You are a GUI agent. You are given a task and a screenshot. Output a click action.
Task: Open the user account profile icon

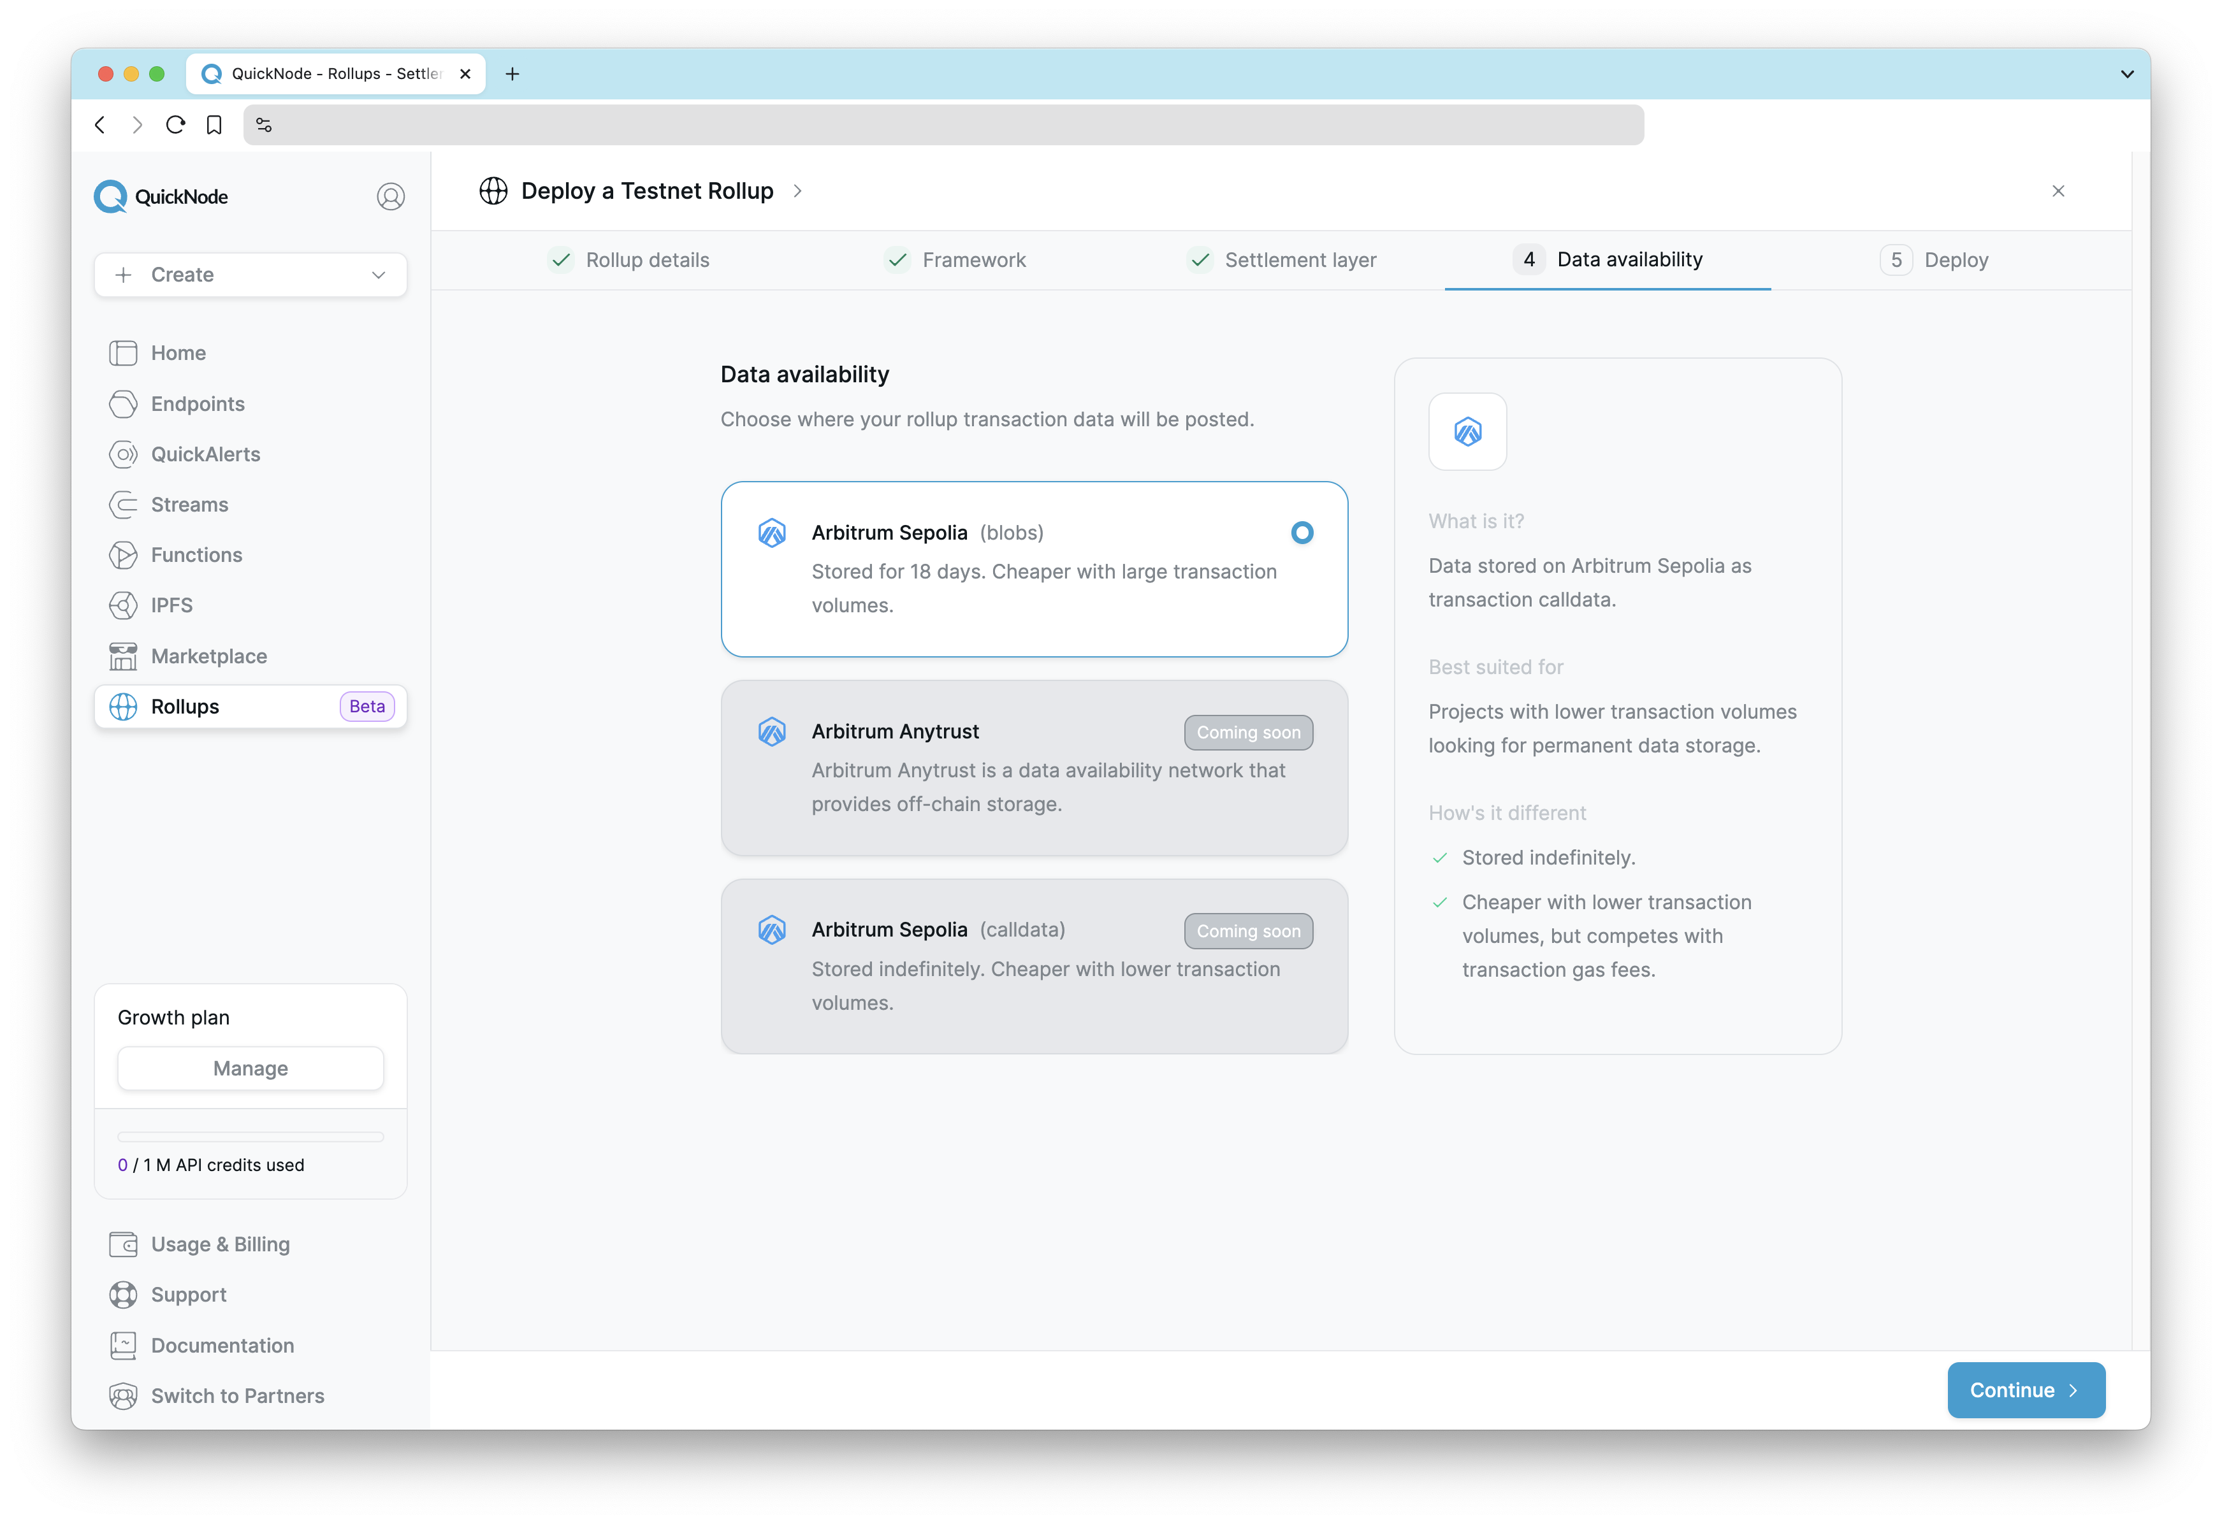click(390, 197)
